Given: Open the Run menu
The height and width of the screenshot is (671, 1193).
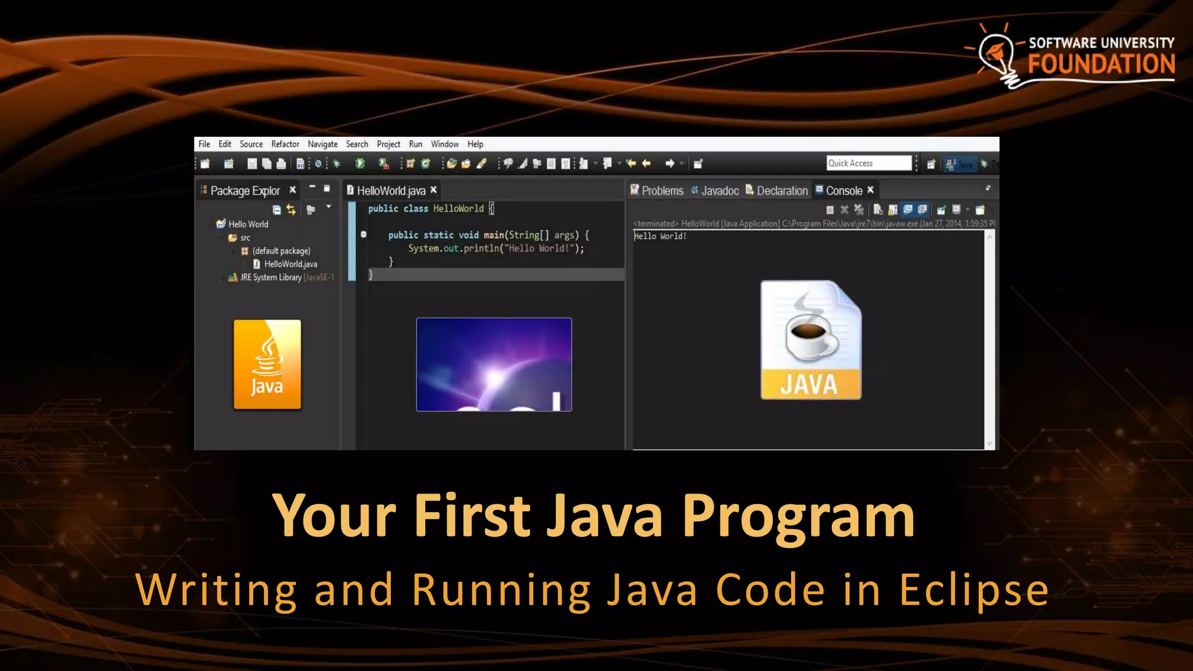Looking at the screenshot, I should pyautogui.click(x=415, y=144).
